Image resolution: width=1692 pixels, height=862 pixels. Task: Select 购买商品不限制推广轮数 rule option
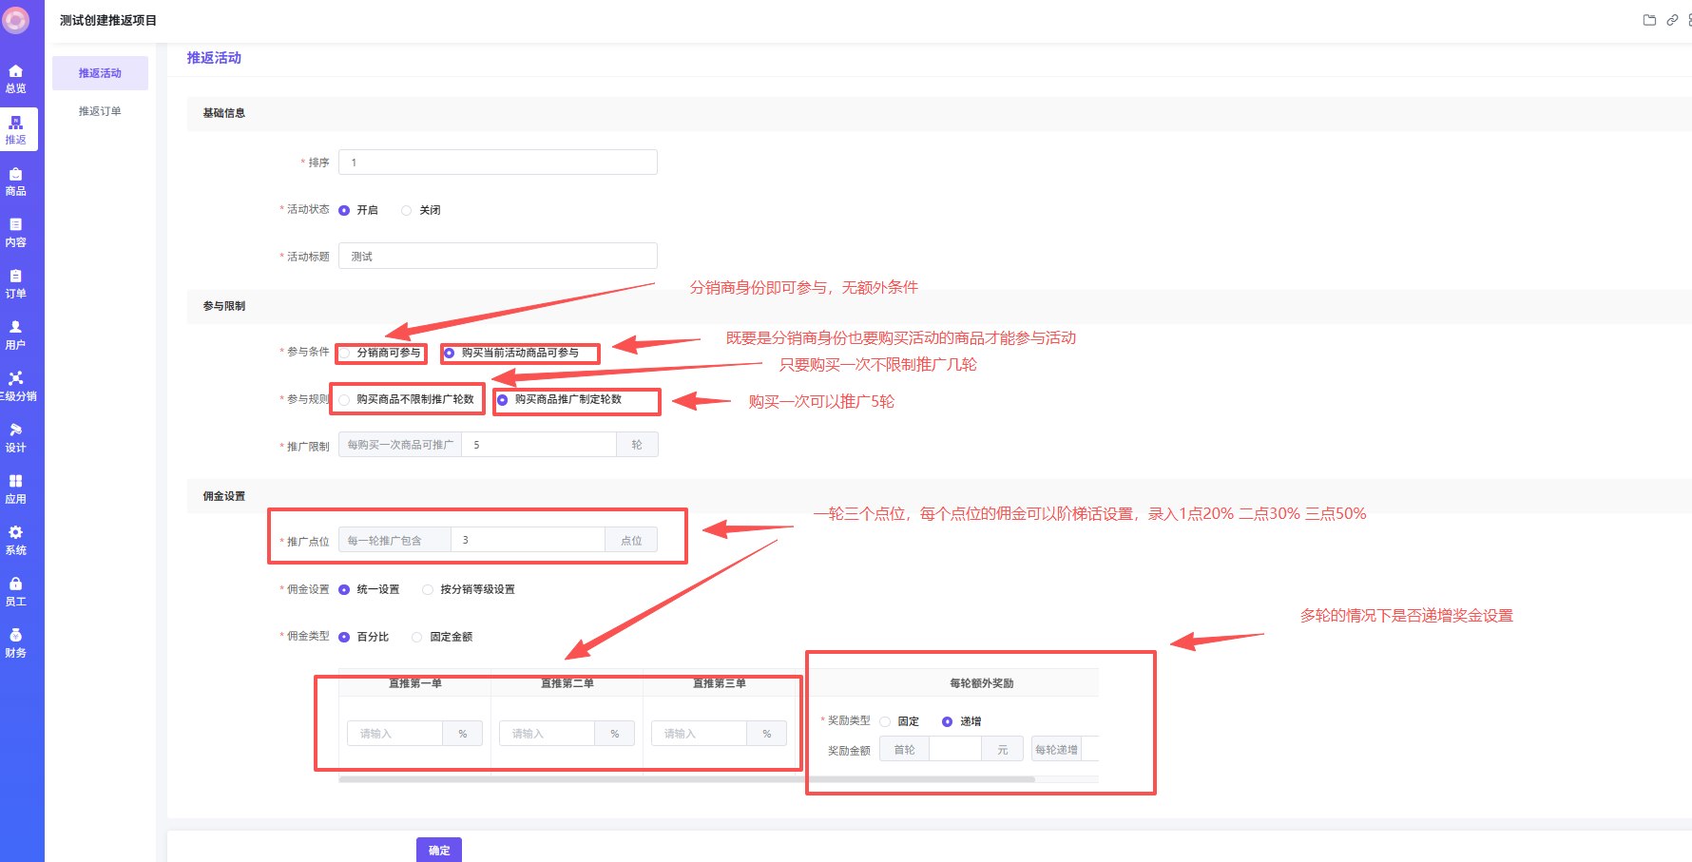(x=345, y=400)
